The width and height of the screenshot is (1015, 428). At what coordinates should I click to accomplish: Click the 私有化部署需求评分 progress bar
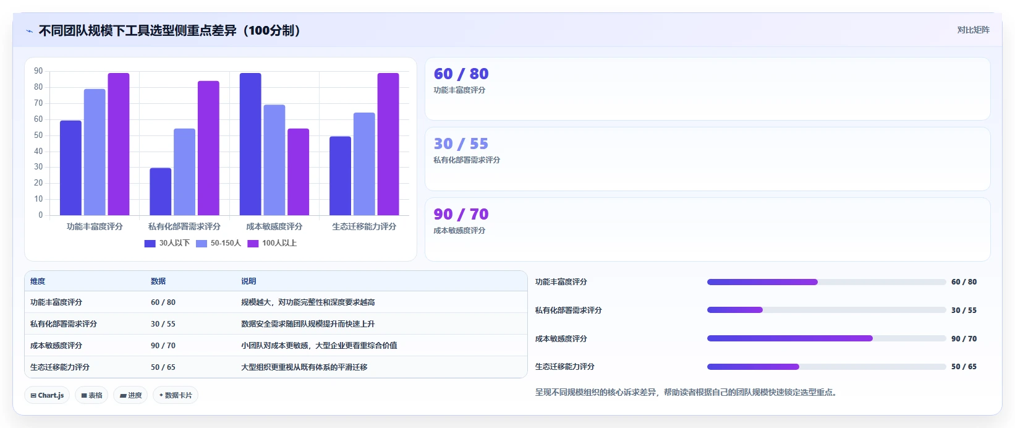pos(826,310)
